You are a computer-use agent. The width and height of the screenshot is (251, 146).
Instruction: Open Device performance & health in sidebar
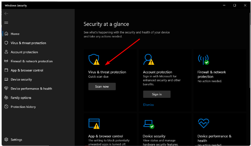coord(31,88)
